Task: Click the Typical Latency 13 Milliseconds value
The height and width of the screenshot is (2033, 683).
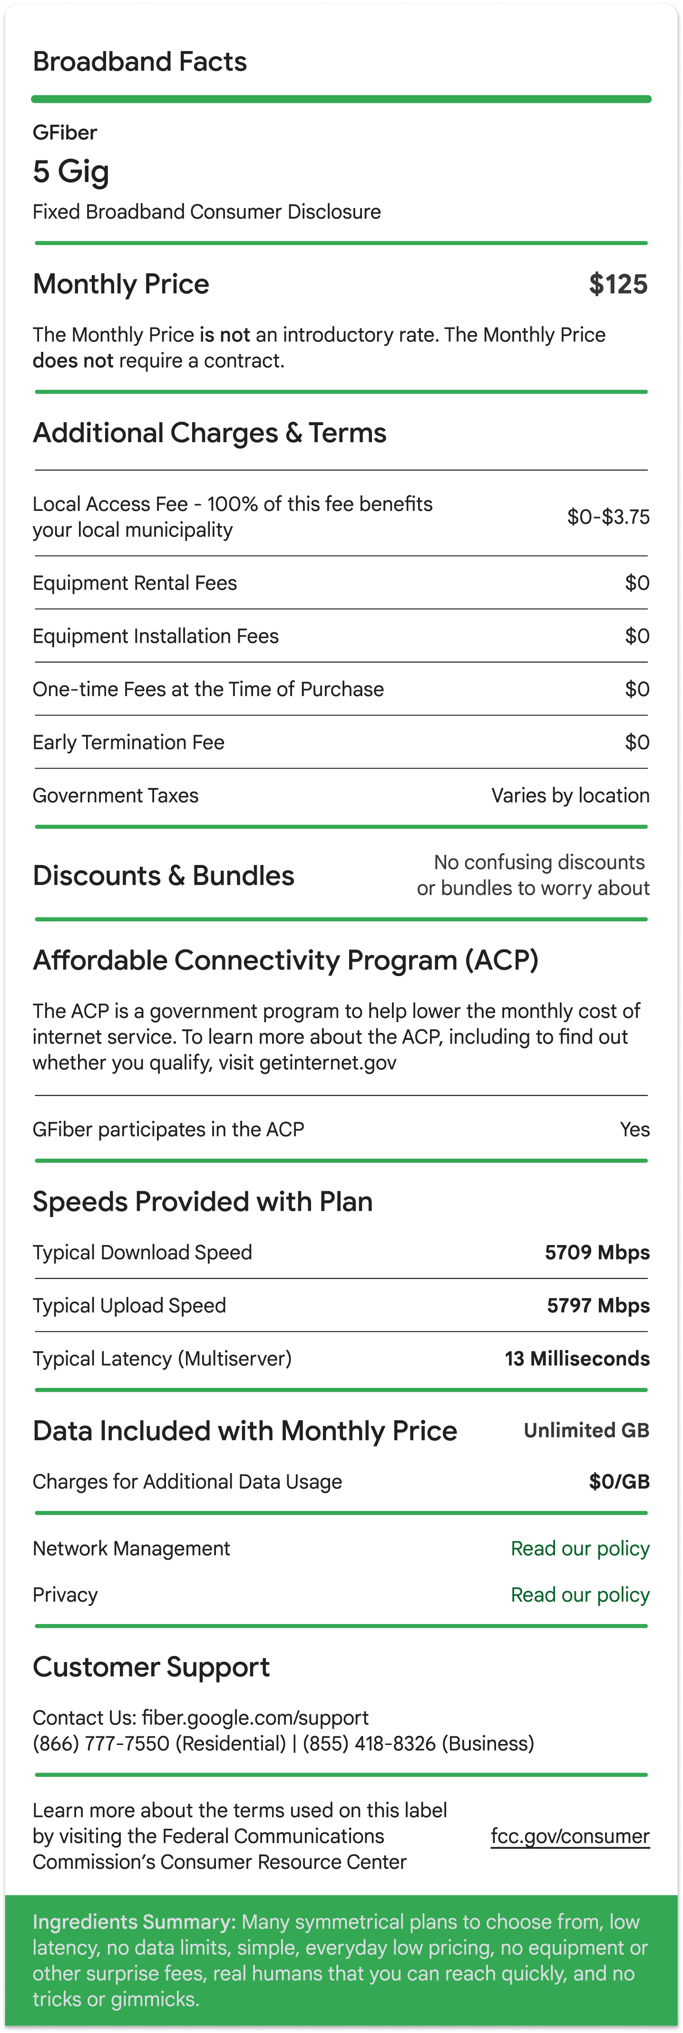Action: (577, 1358)
